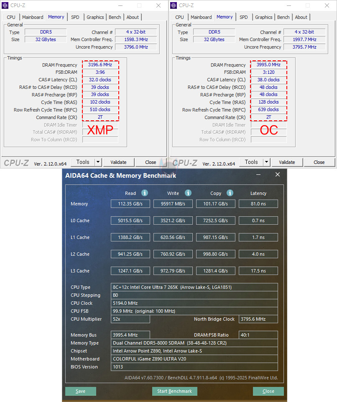Click the info icon beside the Copy column
Viewport: 337px width, 402px height.
[230, 193]
